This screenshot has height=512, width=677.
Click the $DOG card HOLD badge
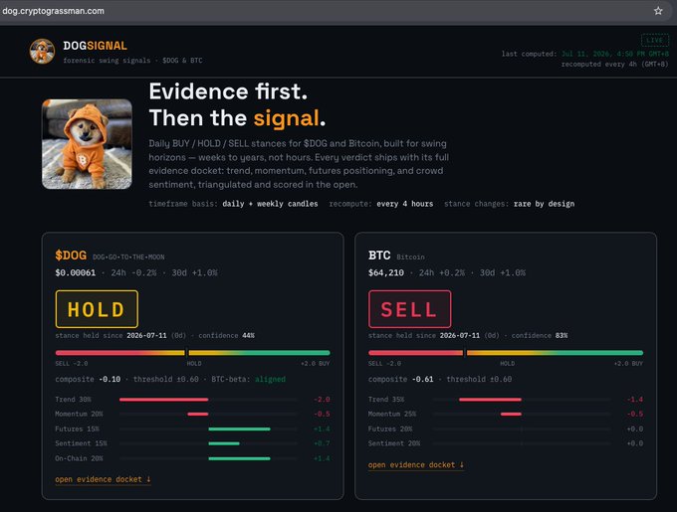[97, 309]
